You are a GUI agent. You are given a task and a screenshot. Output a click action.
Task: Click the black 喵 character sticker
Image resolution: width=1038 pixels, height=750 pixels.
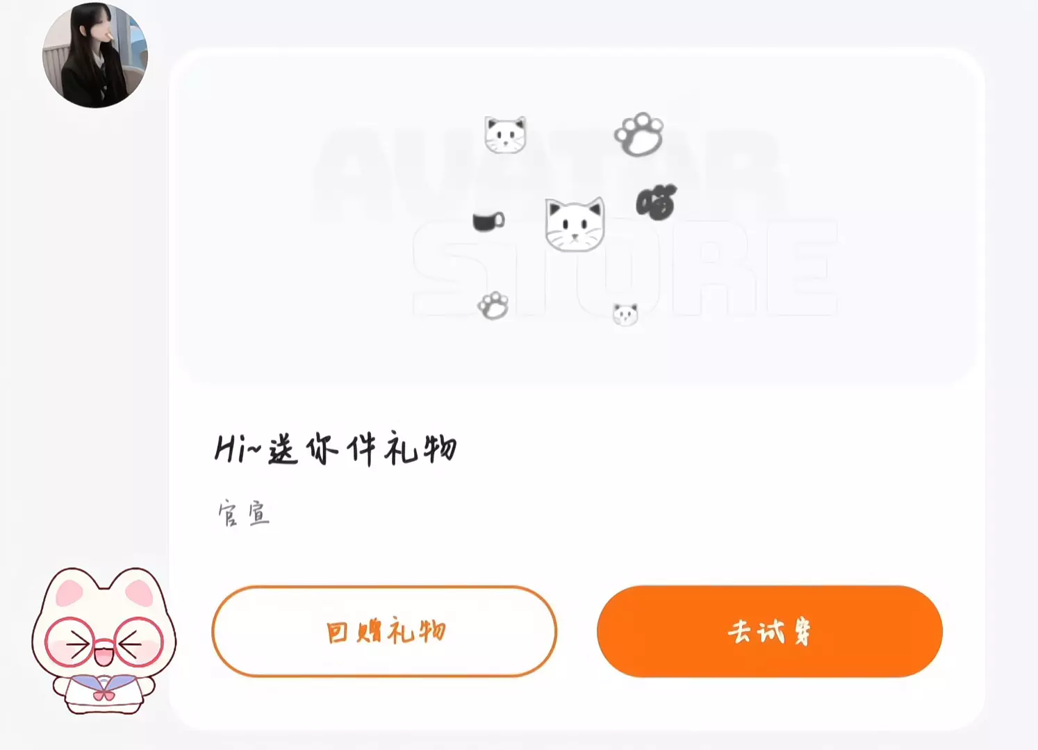pyautogui.click(x=656, y=202)
